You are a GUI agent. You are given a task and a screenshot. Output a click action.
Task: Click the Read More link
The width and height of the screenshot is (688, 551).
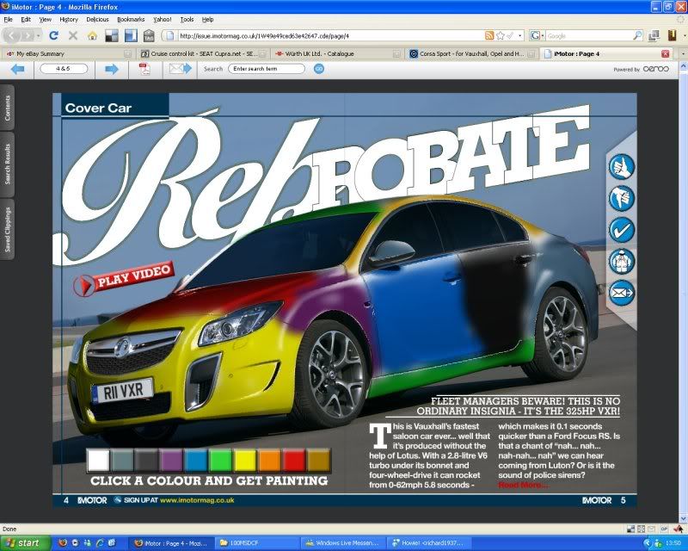(523, 485)
